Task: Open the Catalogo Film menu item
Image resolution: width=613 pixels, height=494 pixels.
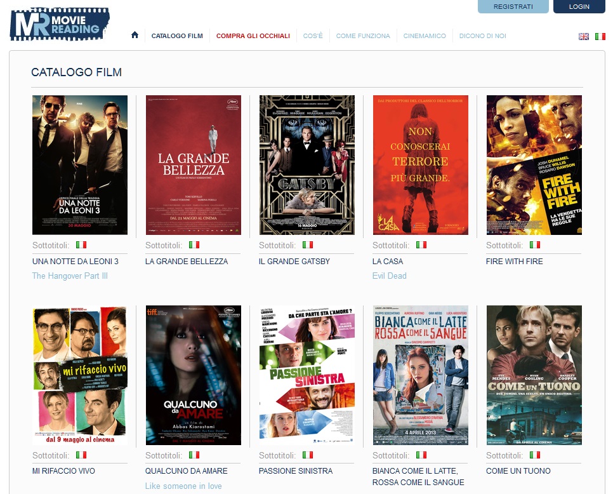Action: (x=177, y=36)
